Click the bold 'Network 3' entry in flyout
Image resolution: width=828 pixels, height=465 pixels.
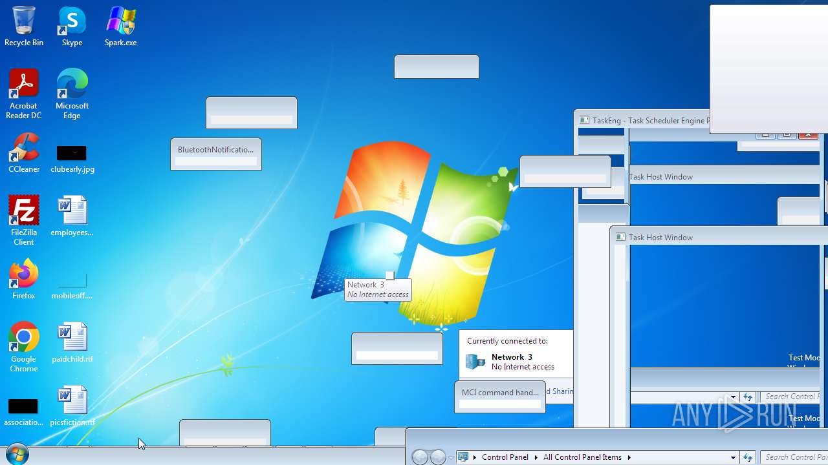(x=512, y=357)
